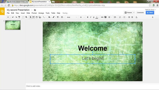Open the Insert menu
Viewport: 159px width, 90px height.
click(x=23, y=13)
